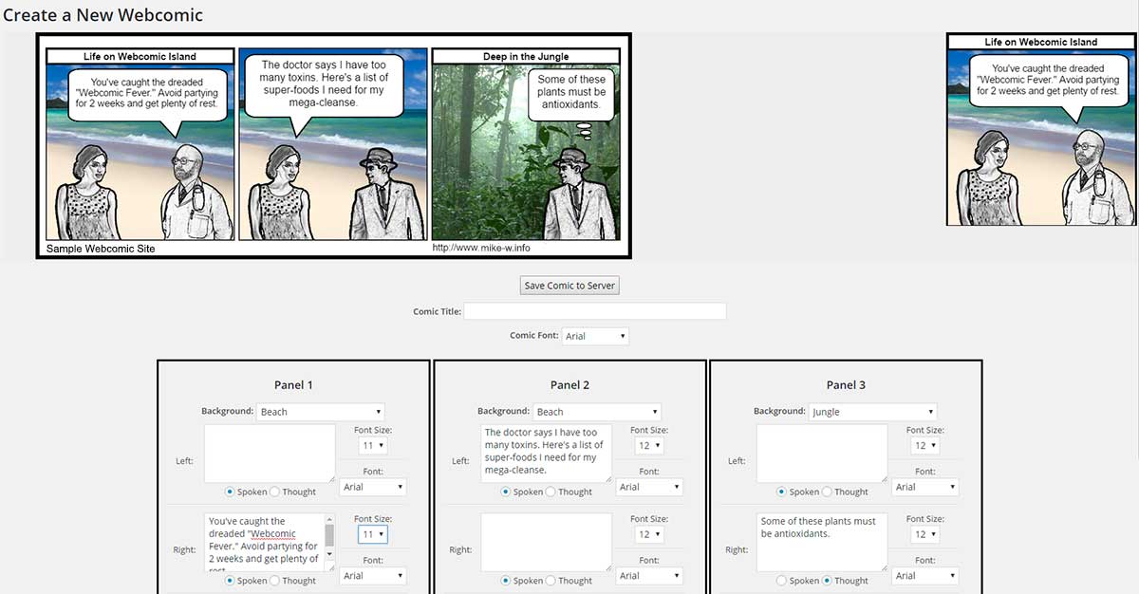This screenshot has height=594, width=1139.
Task: Click the first comic preview panel
Action: point(140,144)
